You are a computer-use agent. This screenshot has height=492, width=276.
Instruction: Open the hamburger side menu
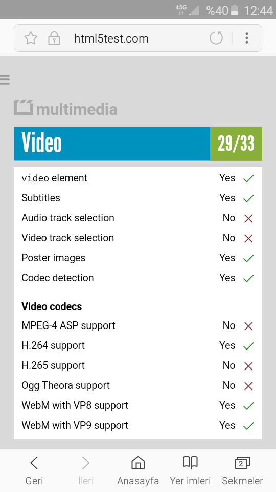pos(5,79)
